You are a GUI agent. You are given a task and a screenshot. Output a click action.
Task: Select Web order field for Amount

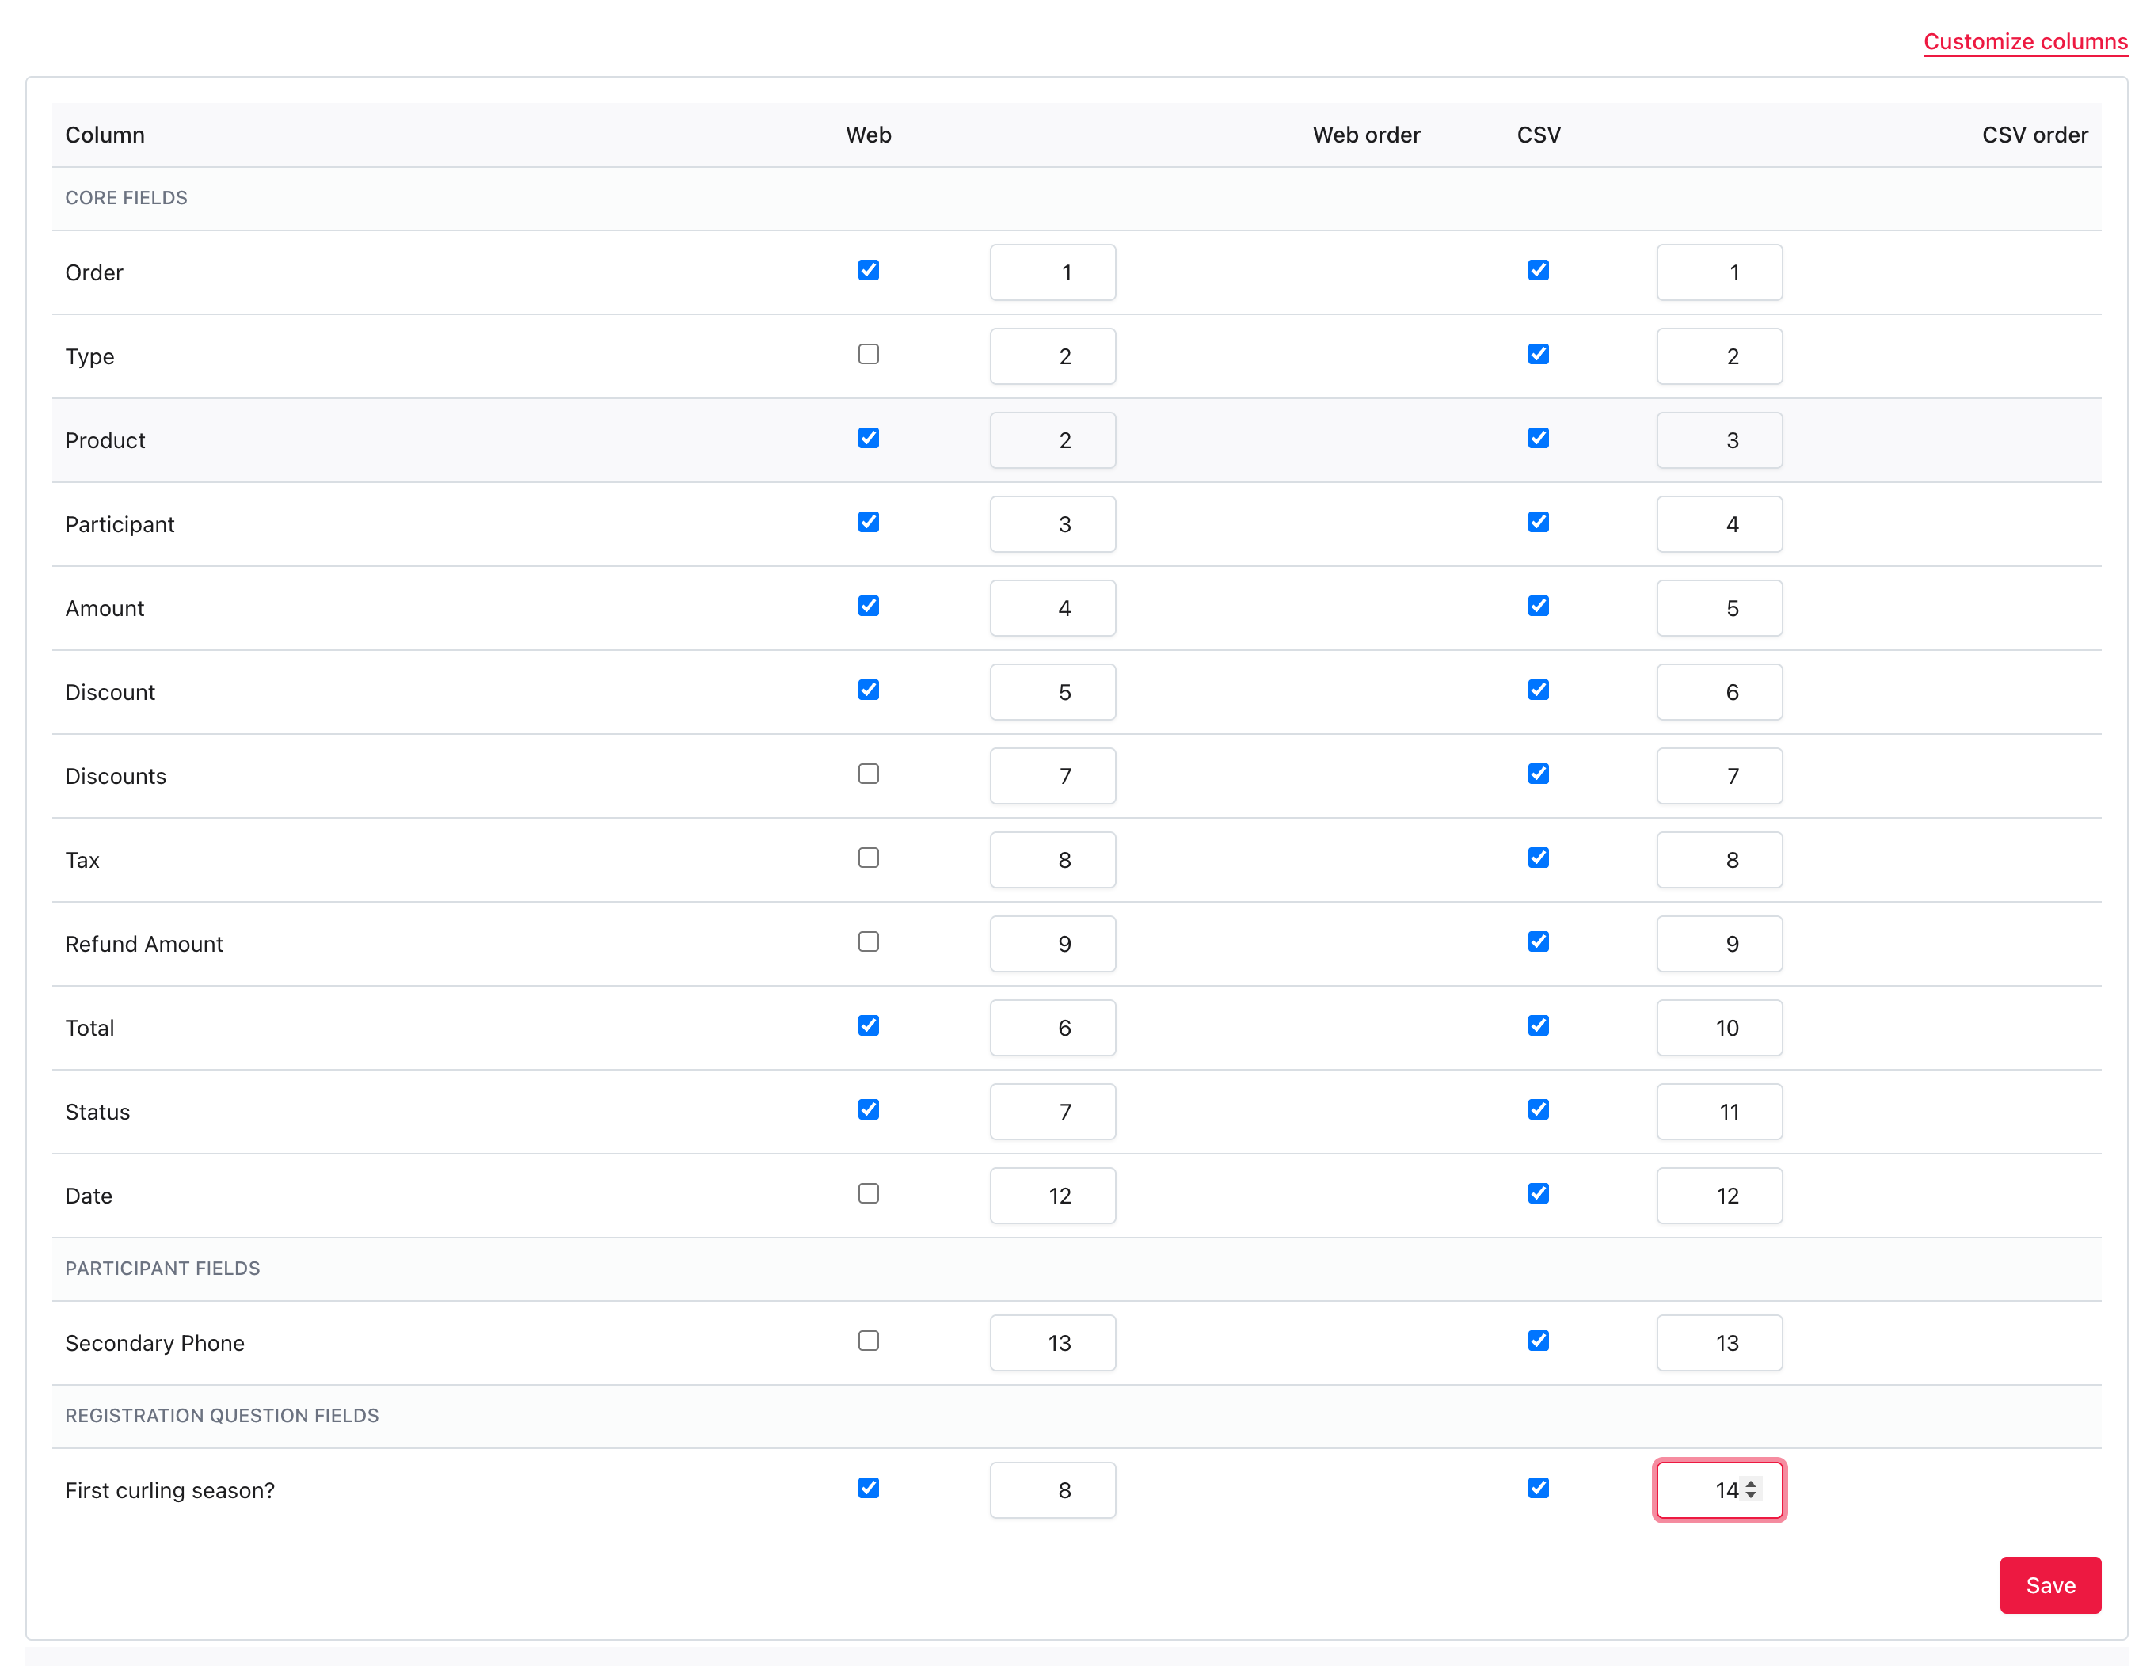tap(1052, 607)
